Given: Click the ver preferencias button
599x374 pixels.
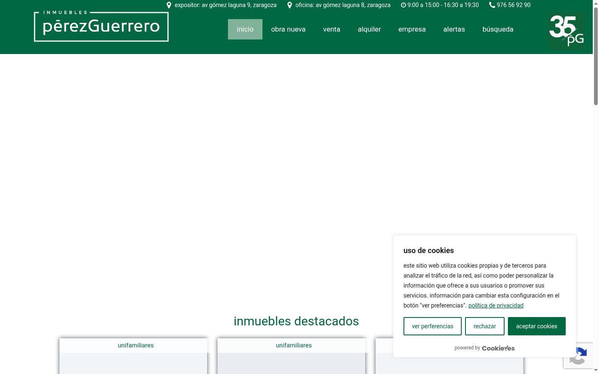Looking at the screenshot, I should point(433,326).
